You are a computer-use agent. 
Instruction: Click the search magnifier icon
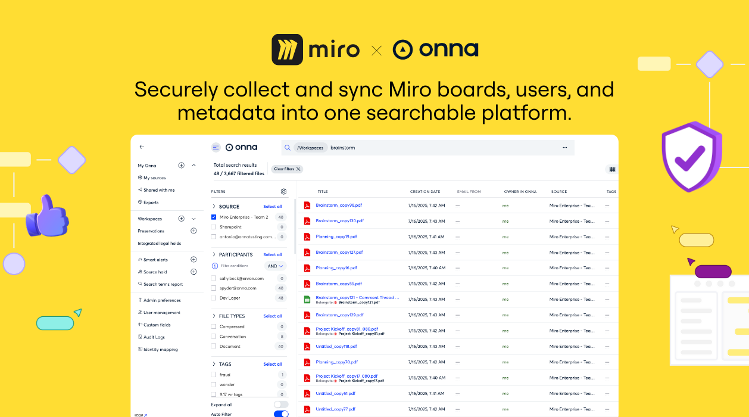tap(288, 148)
